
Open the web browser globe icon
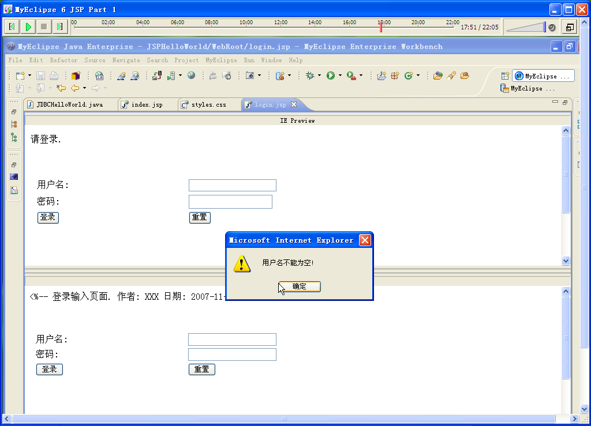(x=192, y=76)
